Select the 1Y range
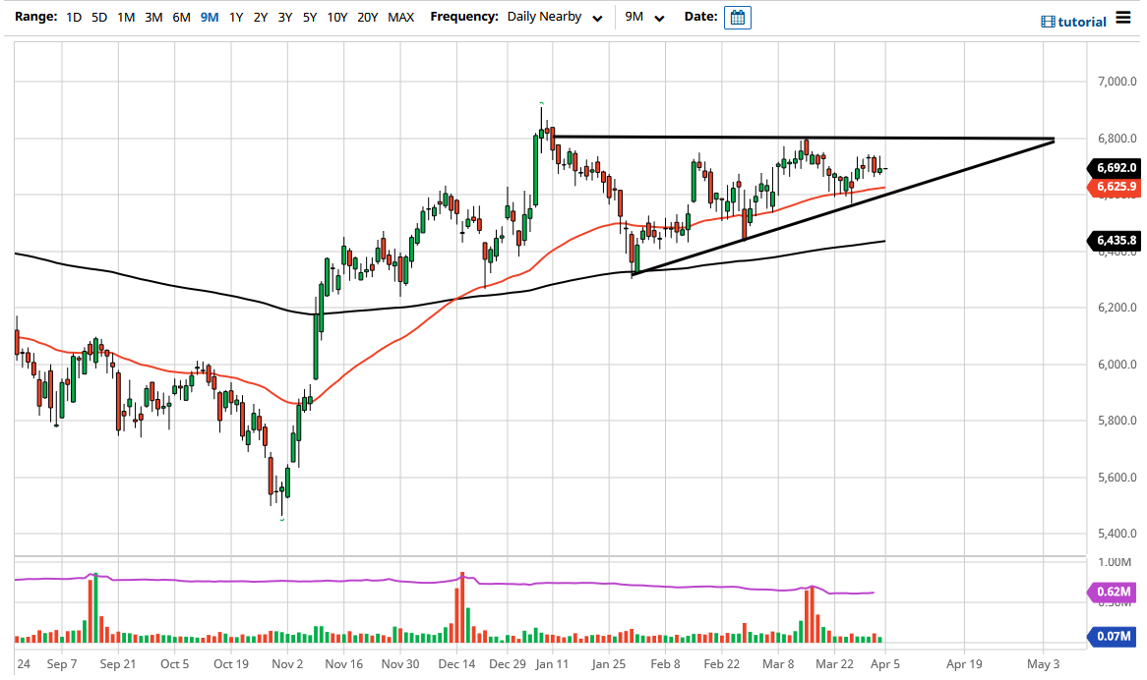This screenshot has height=680, width=1147. [x=234, y=17]
